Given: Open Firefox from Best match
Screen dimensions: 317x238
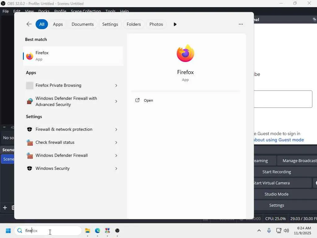Looking at the screenshot, I should tap(73, 56).
